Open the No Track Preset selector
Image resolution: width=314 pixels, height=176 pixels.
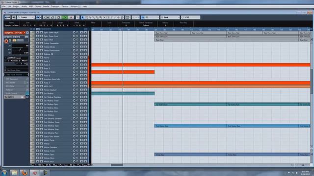(x=16, y=75)
